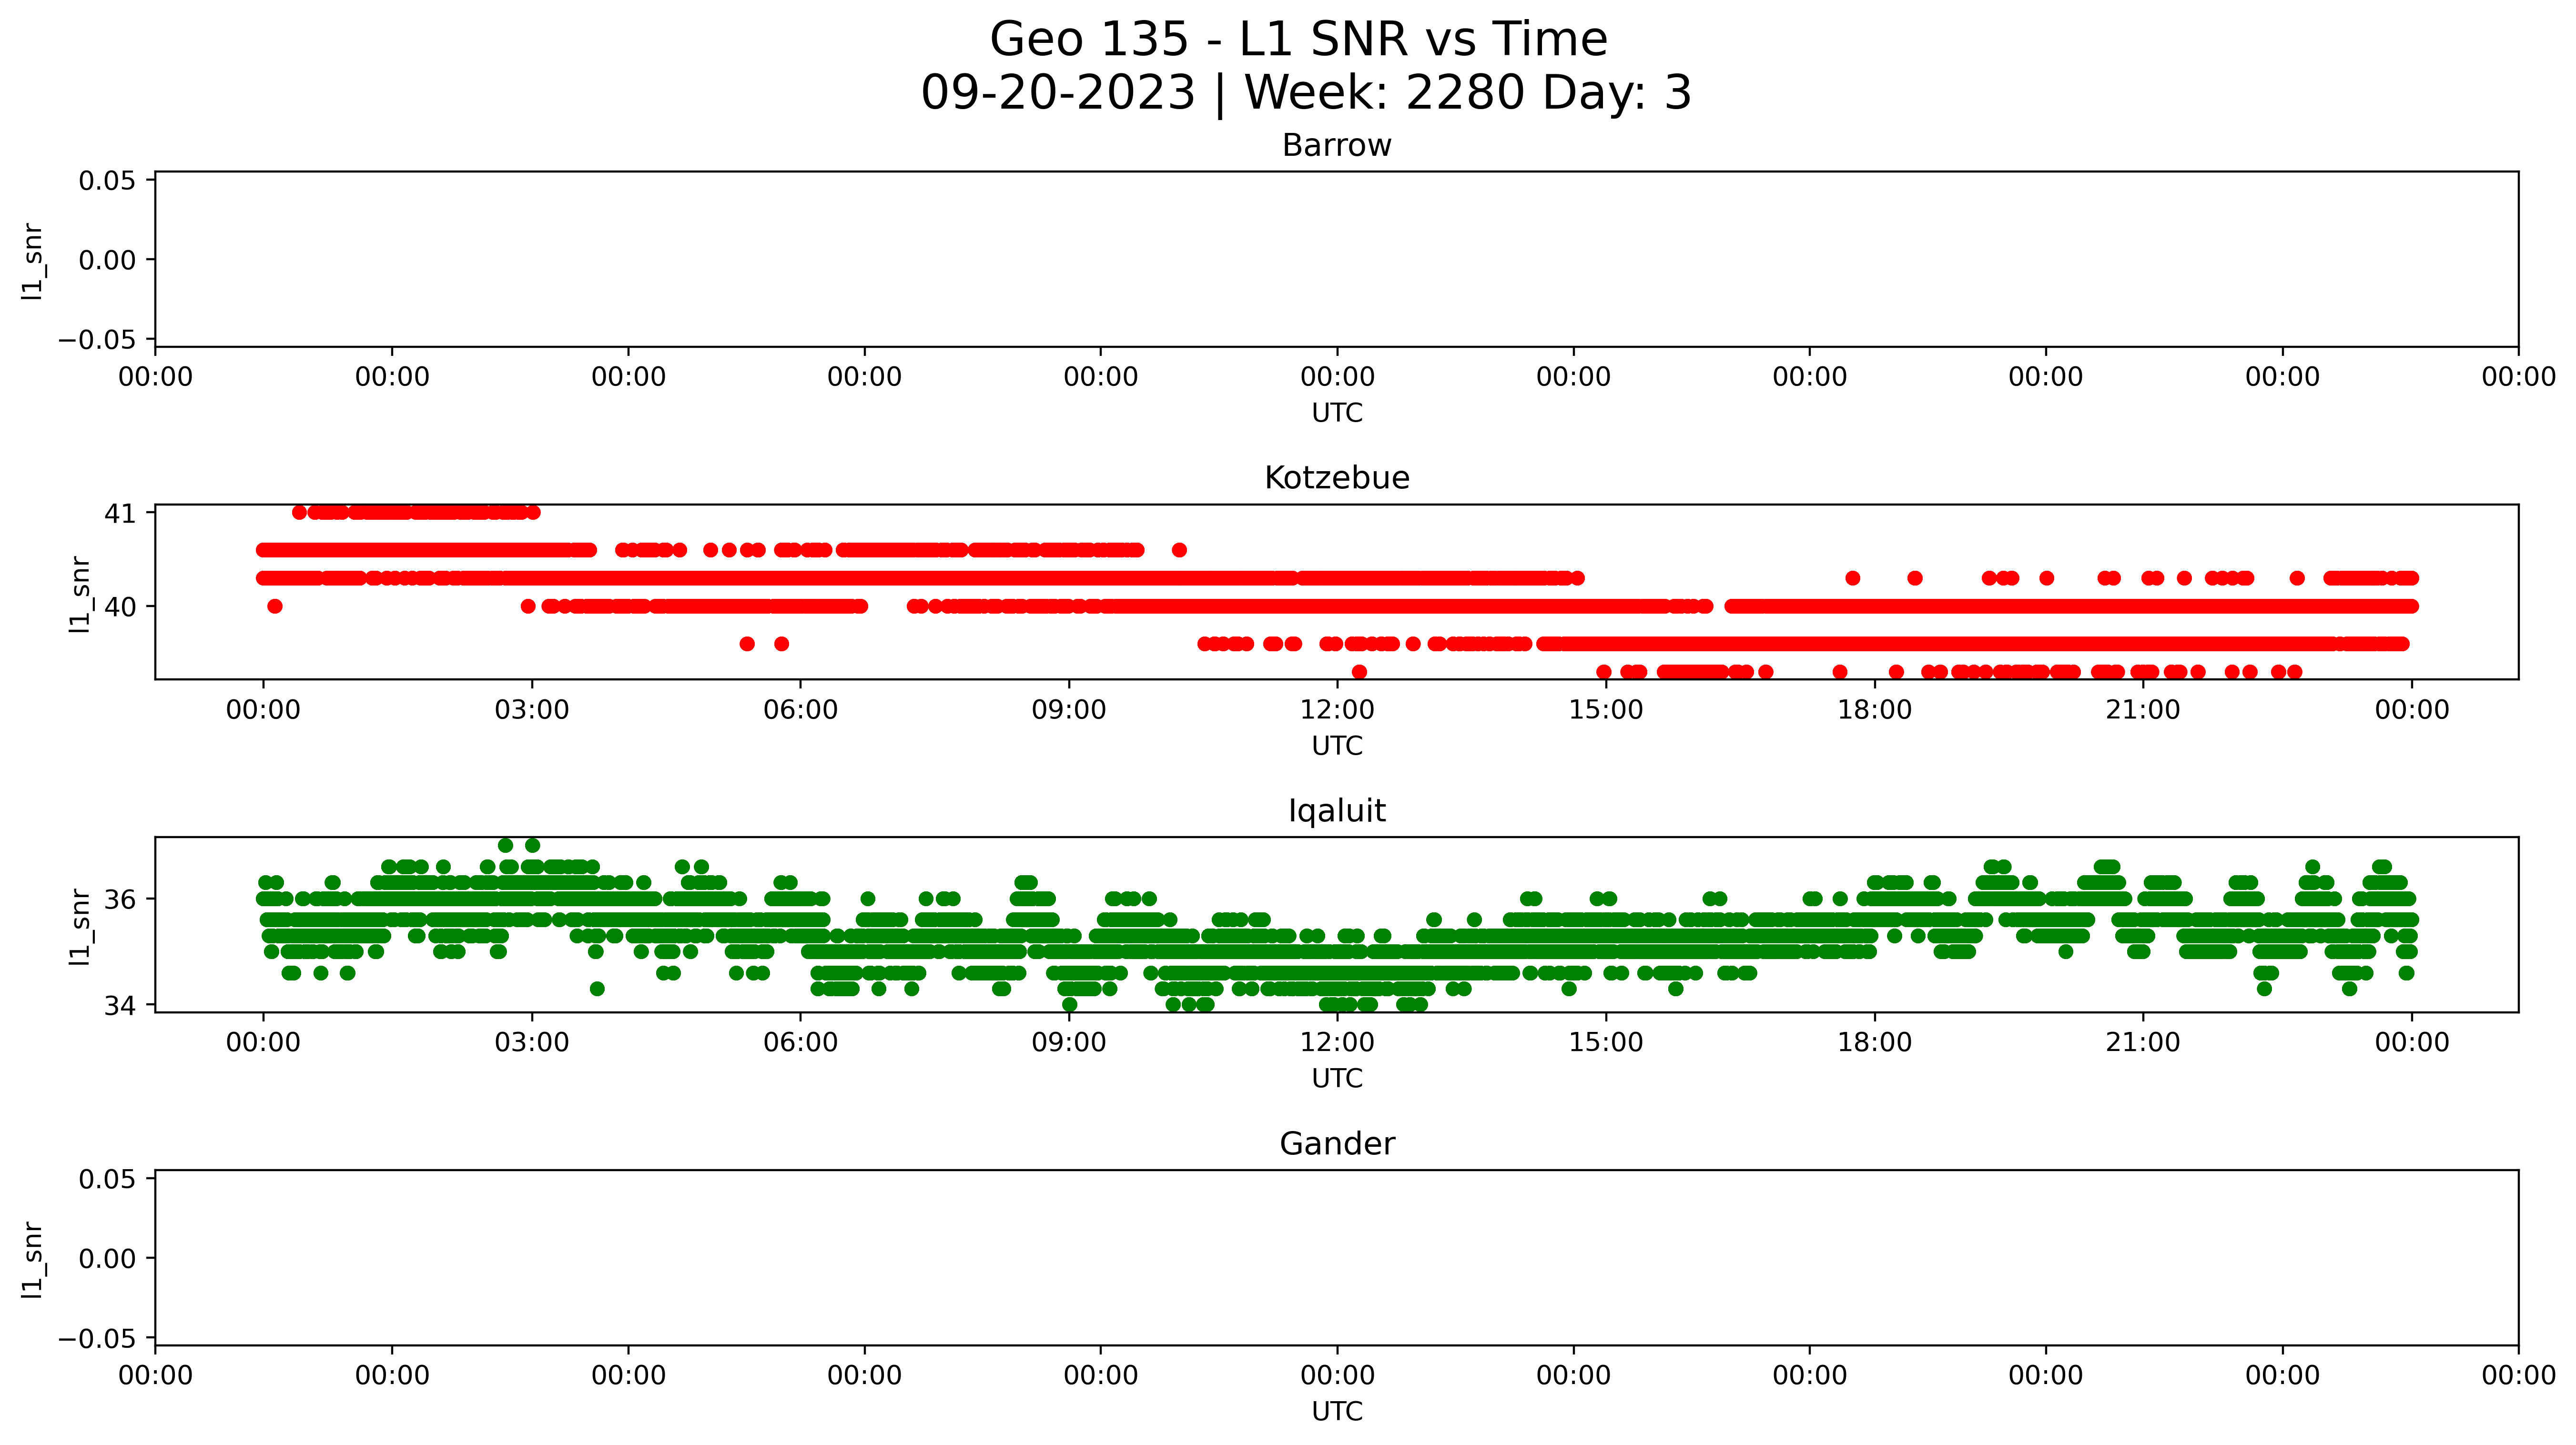This screenshot has width=2576, height=1445.
Task: Click the UTC axis label below Gander plot
Action: 1337,1412
